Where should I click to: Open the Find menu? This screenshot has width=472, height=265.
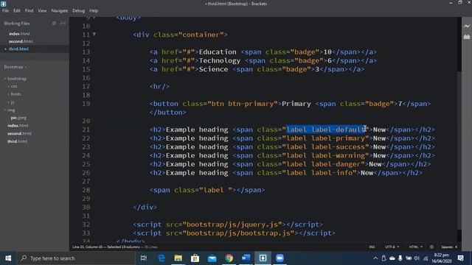pos(29,10)
